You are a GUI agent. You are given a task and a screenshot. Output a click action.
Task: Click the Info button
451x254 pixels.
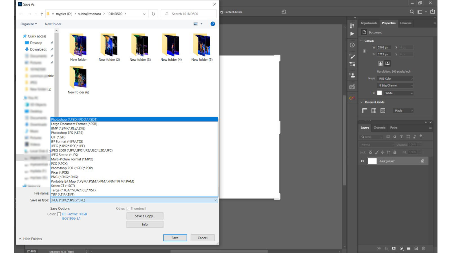pos(145,224)
